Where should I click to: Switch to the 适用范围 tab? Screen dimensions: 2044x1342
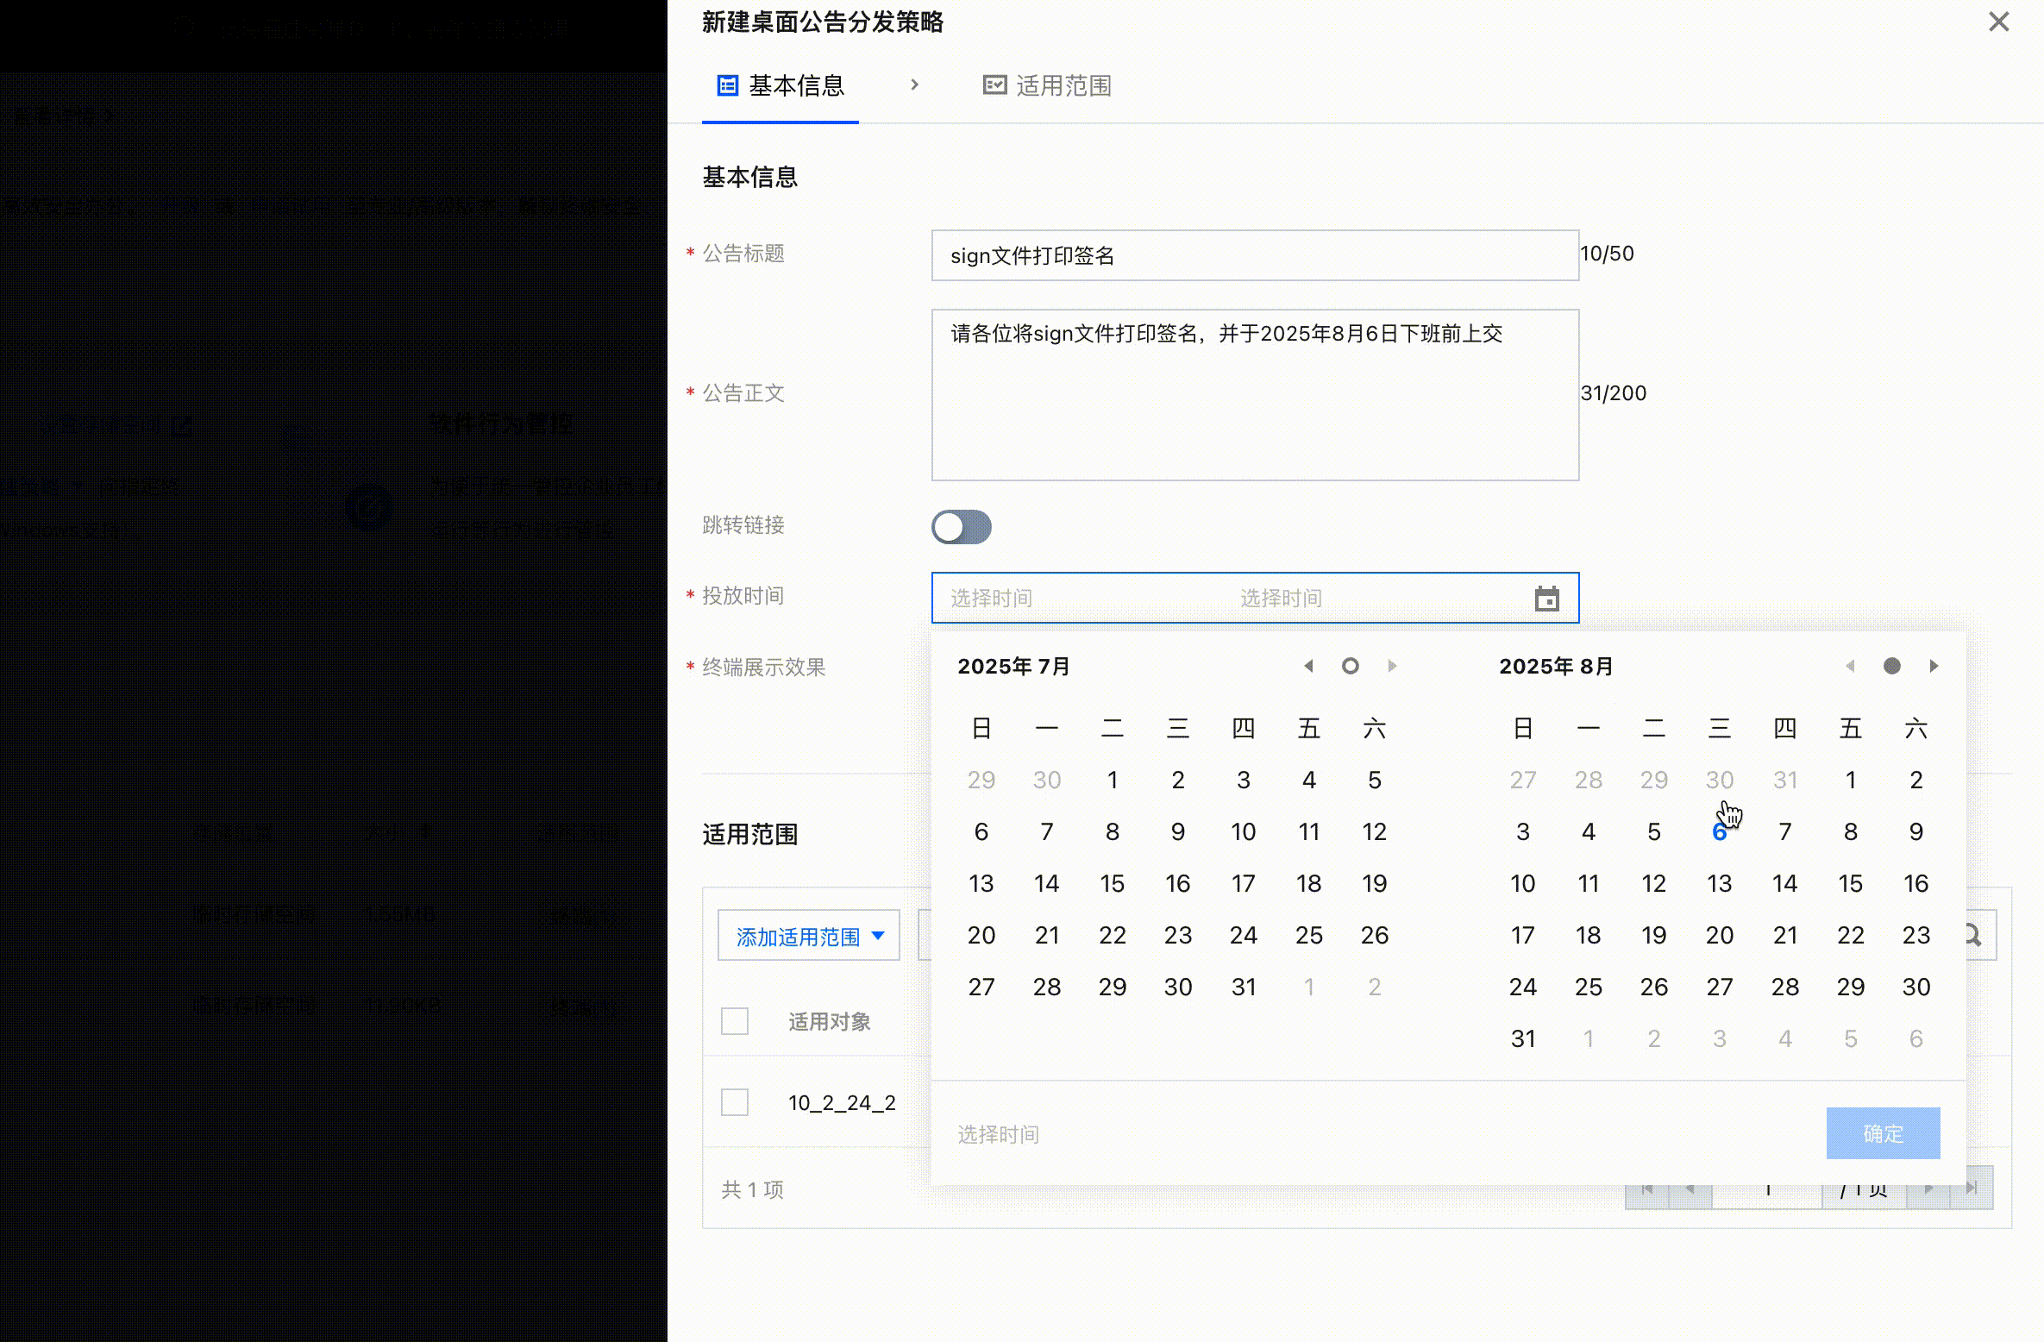(x=1063, y=85)
